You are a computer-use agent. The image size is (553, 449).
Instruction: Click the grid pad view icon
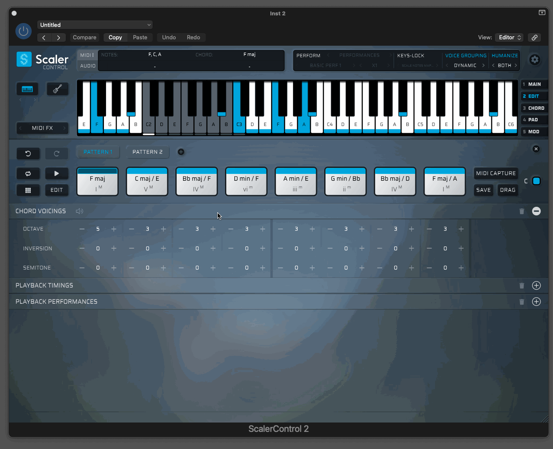click(28, 190)
